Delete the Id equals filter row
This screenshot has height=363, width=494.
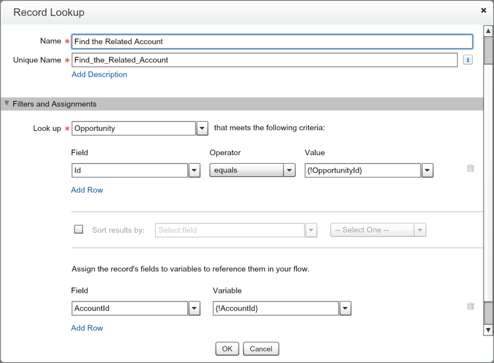click(x=470, y=168)
